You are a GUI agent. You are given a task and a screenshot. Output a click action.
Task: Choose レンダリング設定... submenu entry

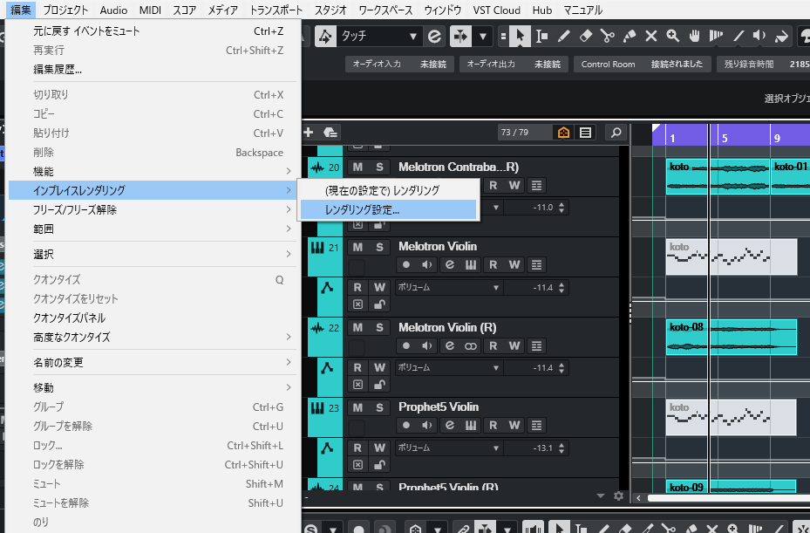(x=388, y=210)
